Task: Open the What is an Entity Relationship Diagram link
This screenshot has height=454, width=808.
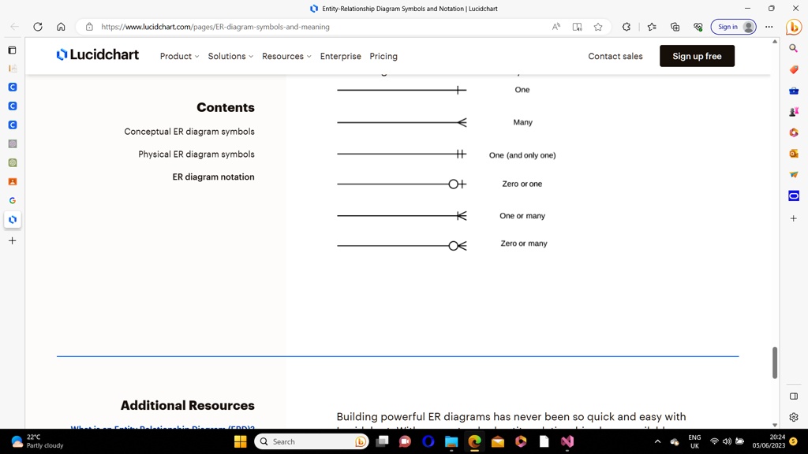Action: point(163,429)
